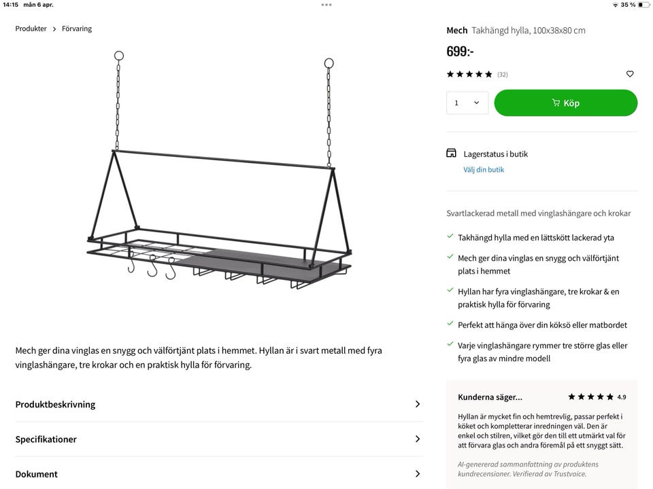Tap the Wi-Fi icon in status bar
The height and width of the screenshot is (489, 653).
pos(616,5)
